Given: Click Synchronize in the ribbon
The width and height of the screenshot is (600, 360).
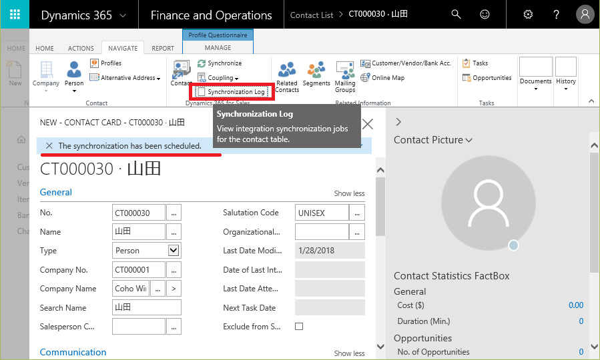Looking at the screenshot, I should [x=220, y=63].
